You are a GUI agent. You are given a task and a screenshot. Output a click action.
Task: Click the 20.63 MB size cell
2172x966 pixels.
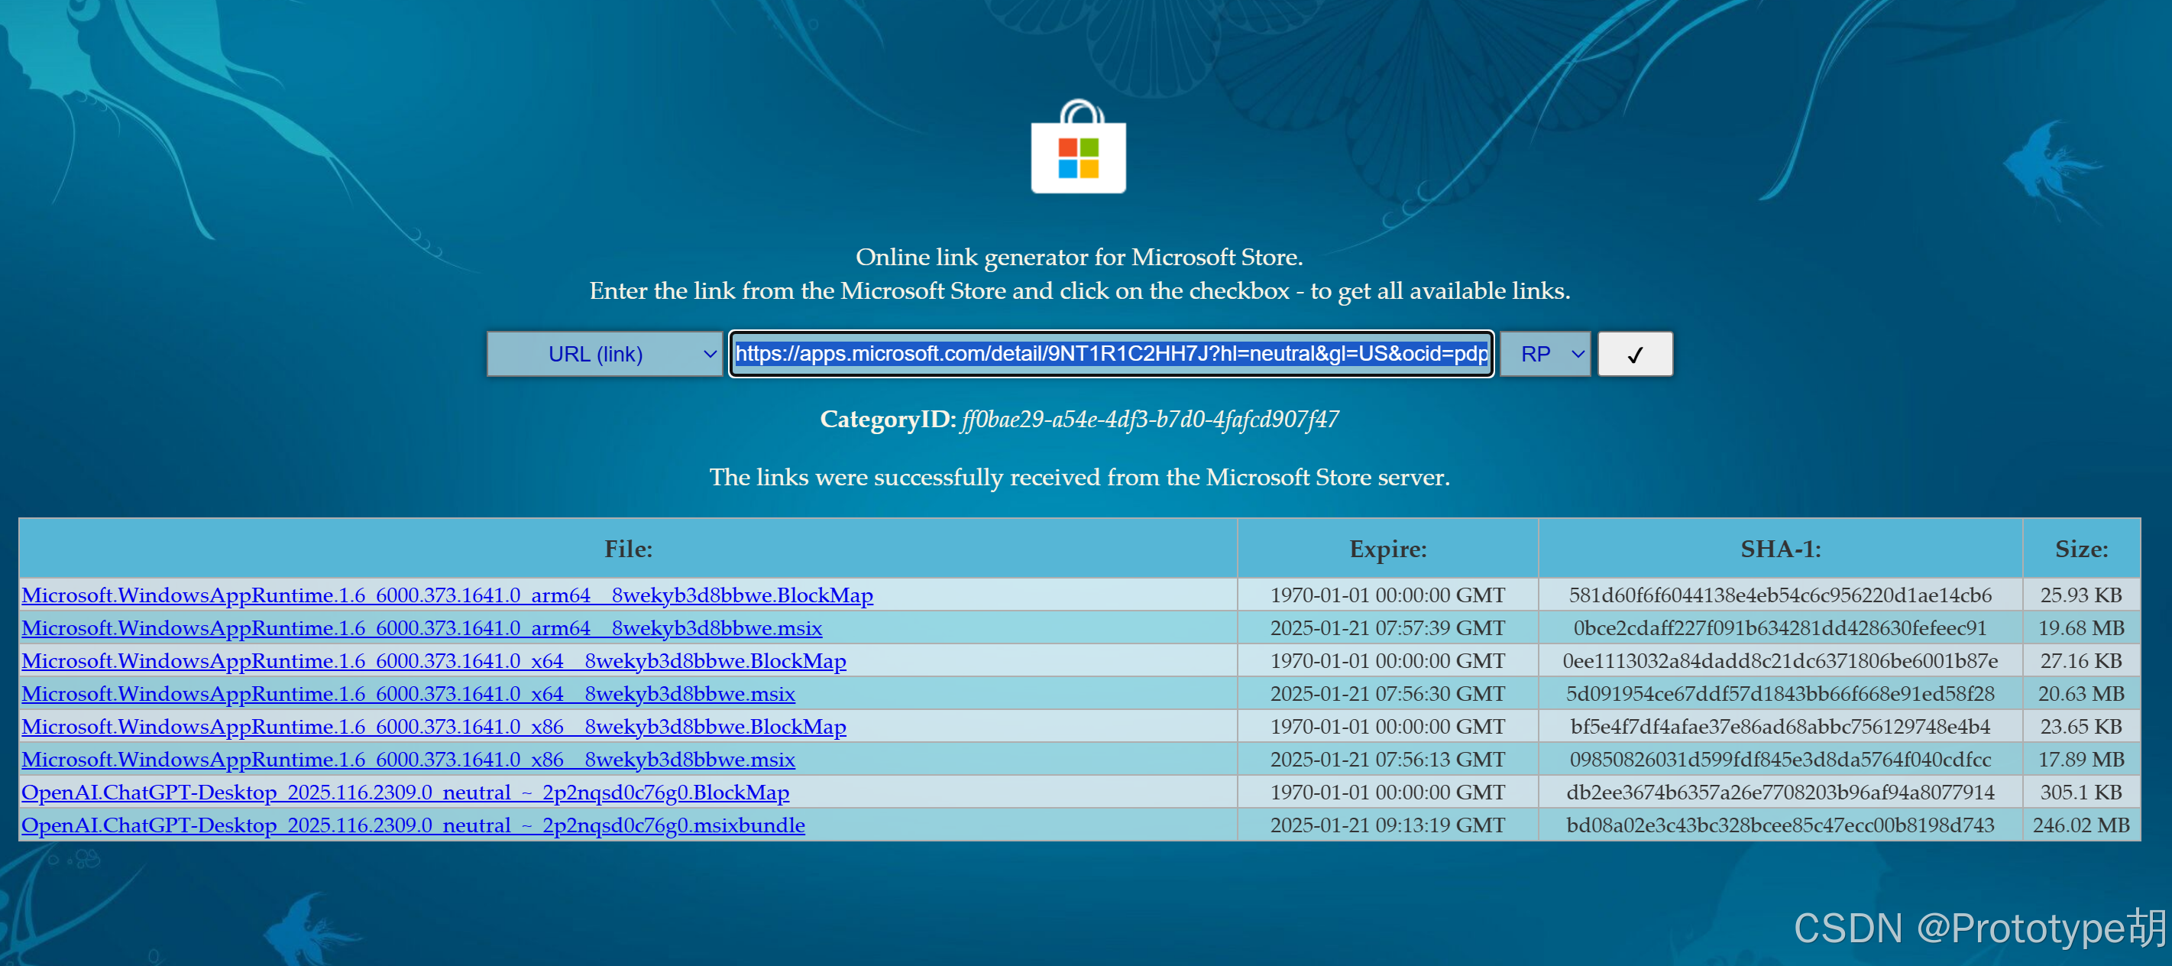coord(2081,693)
